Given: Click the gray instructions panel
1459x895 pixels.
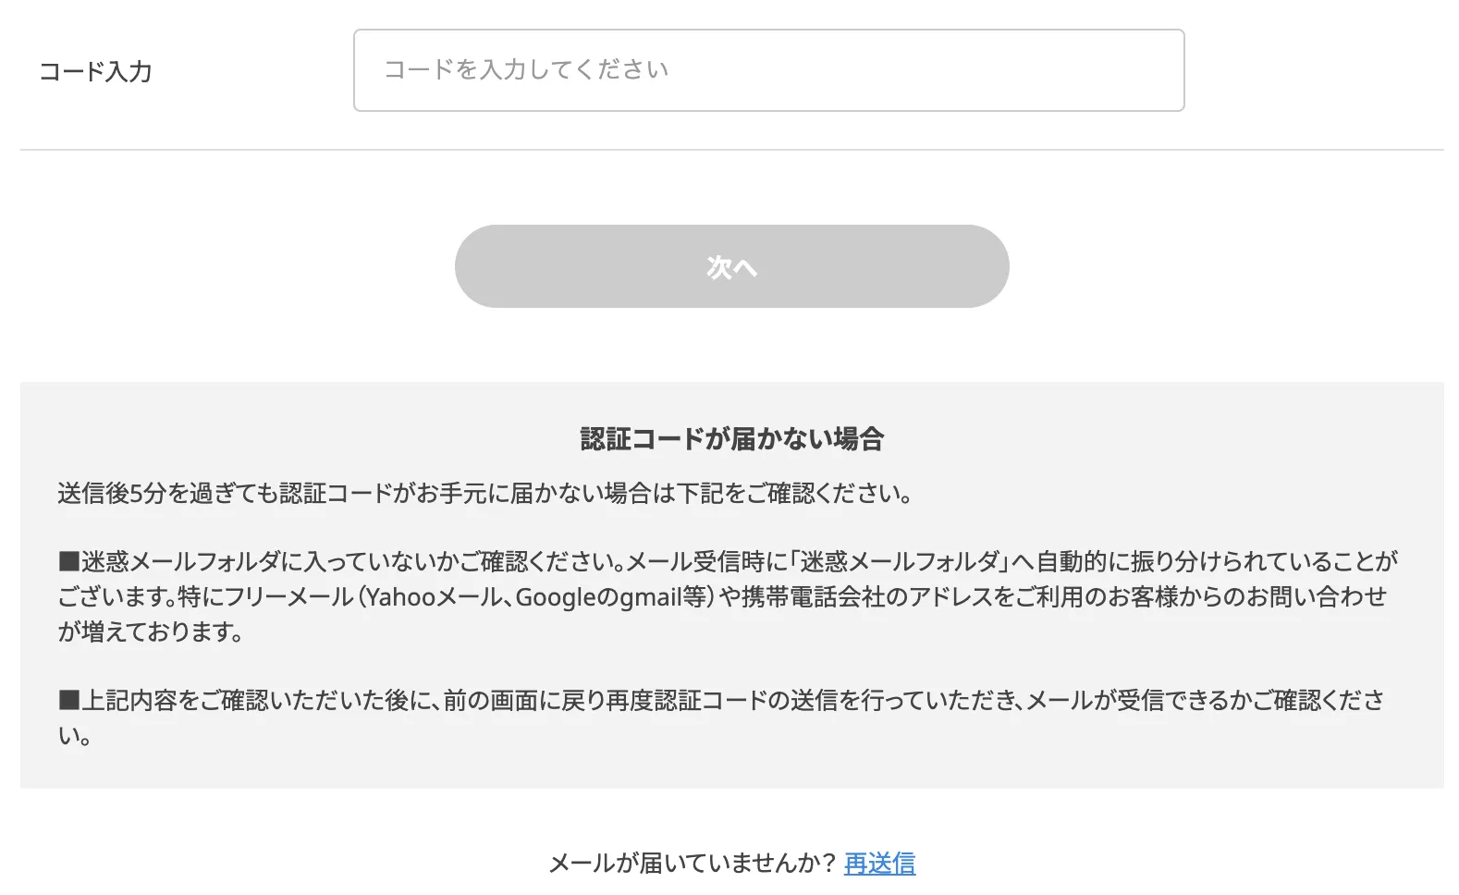Looking at the screenshot, I should (730, 582).
